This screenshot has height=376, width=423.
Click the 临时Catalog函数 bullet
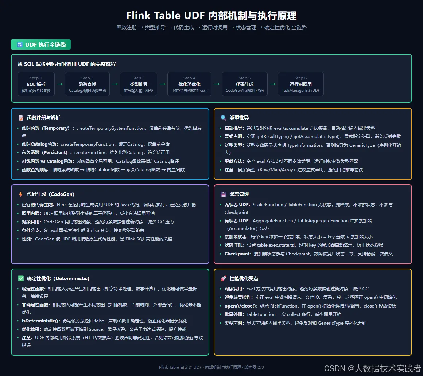pos(96,144)
